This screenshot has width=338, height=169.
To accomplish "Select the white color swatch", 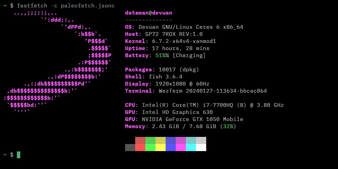I will 201,147.
